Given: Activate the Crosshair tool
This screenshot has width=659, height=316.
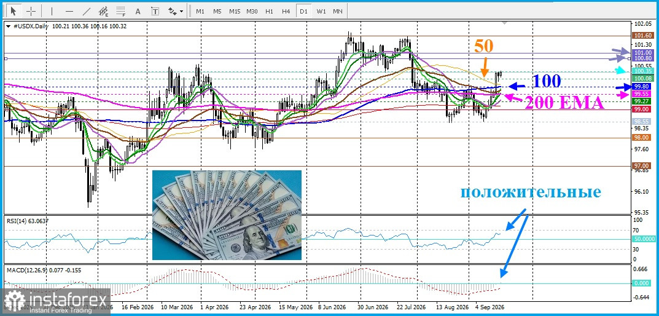Looking at the screenshot, I should (31, 11).
